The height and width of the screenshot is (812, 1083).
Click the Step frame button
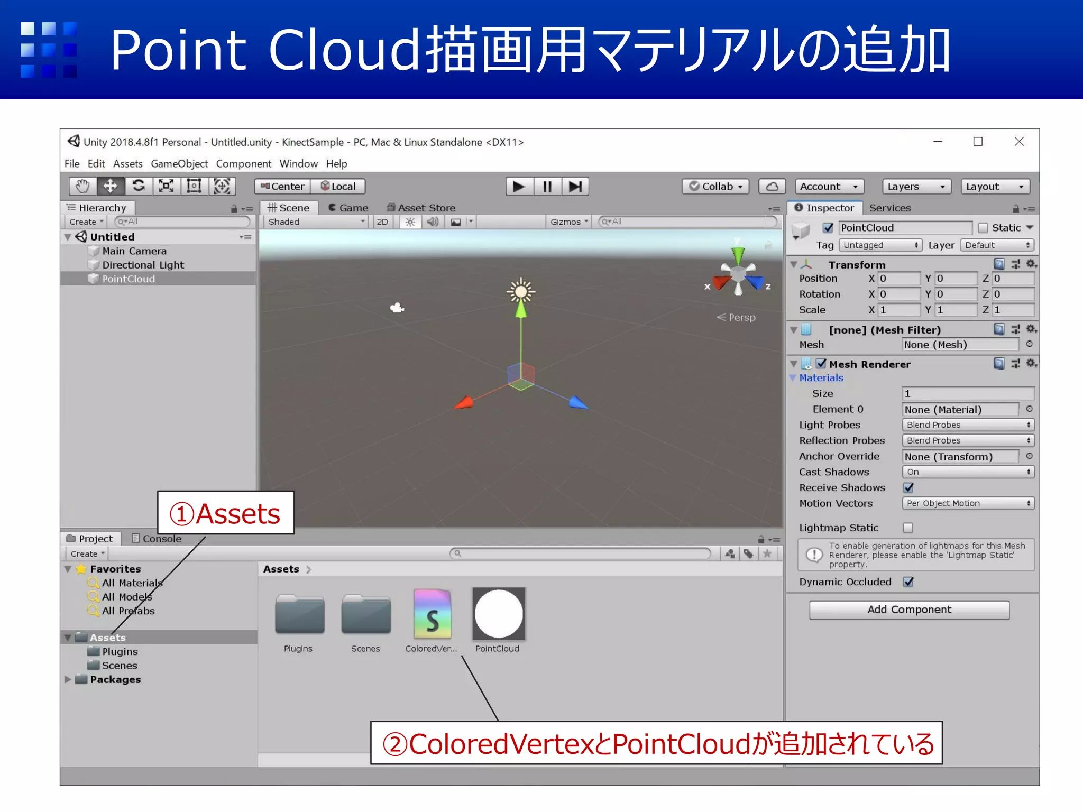click(x=575, y=186)
